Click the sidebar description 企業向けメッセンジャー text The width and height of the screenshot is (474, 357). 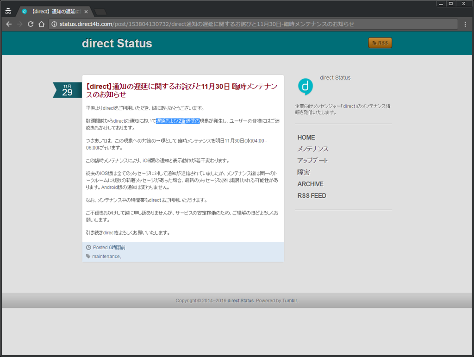click(343, 109)
